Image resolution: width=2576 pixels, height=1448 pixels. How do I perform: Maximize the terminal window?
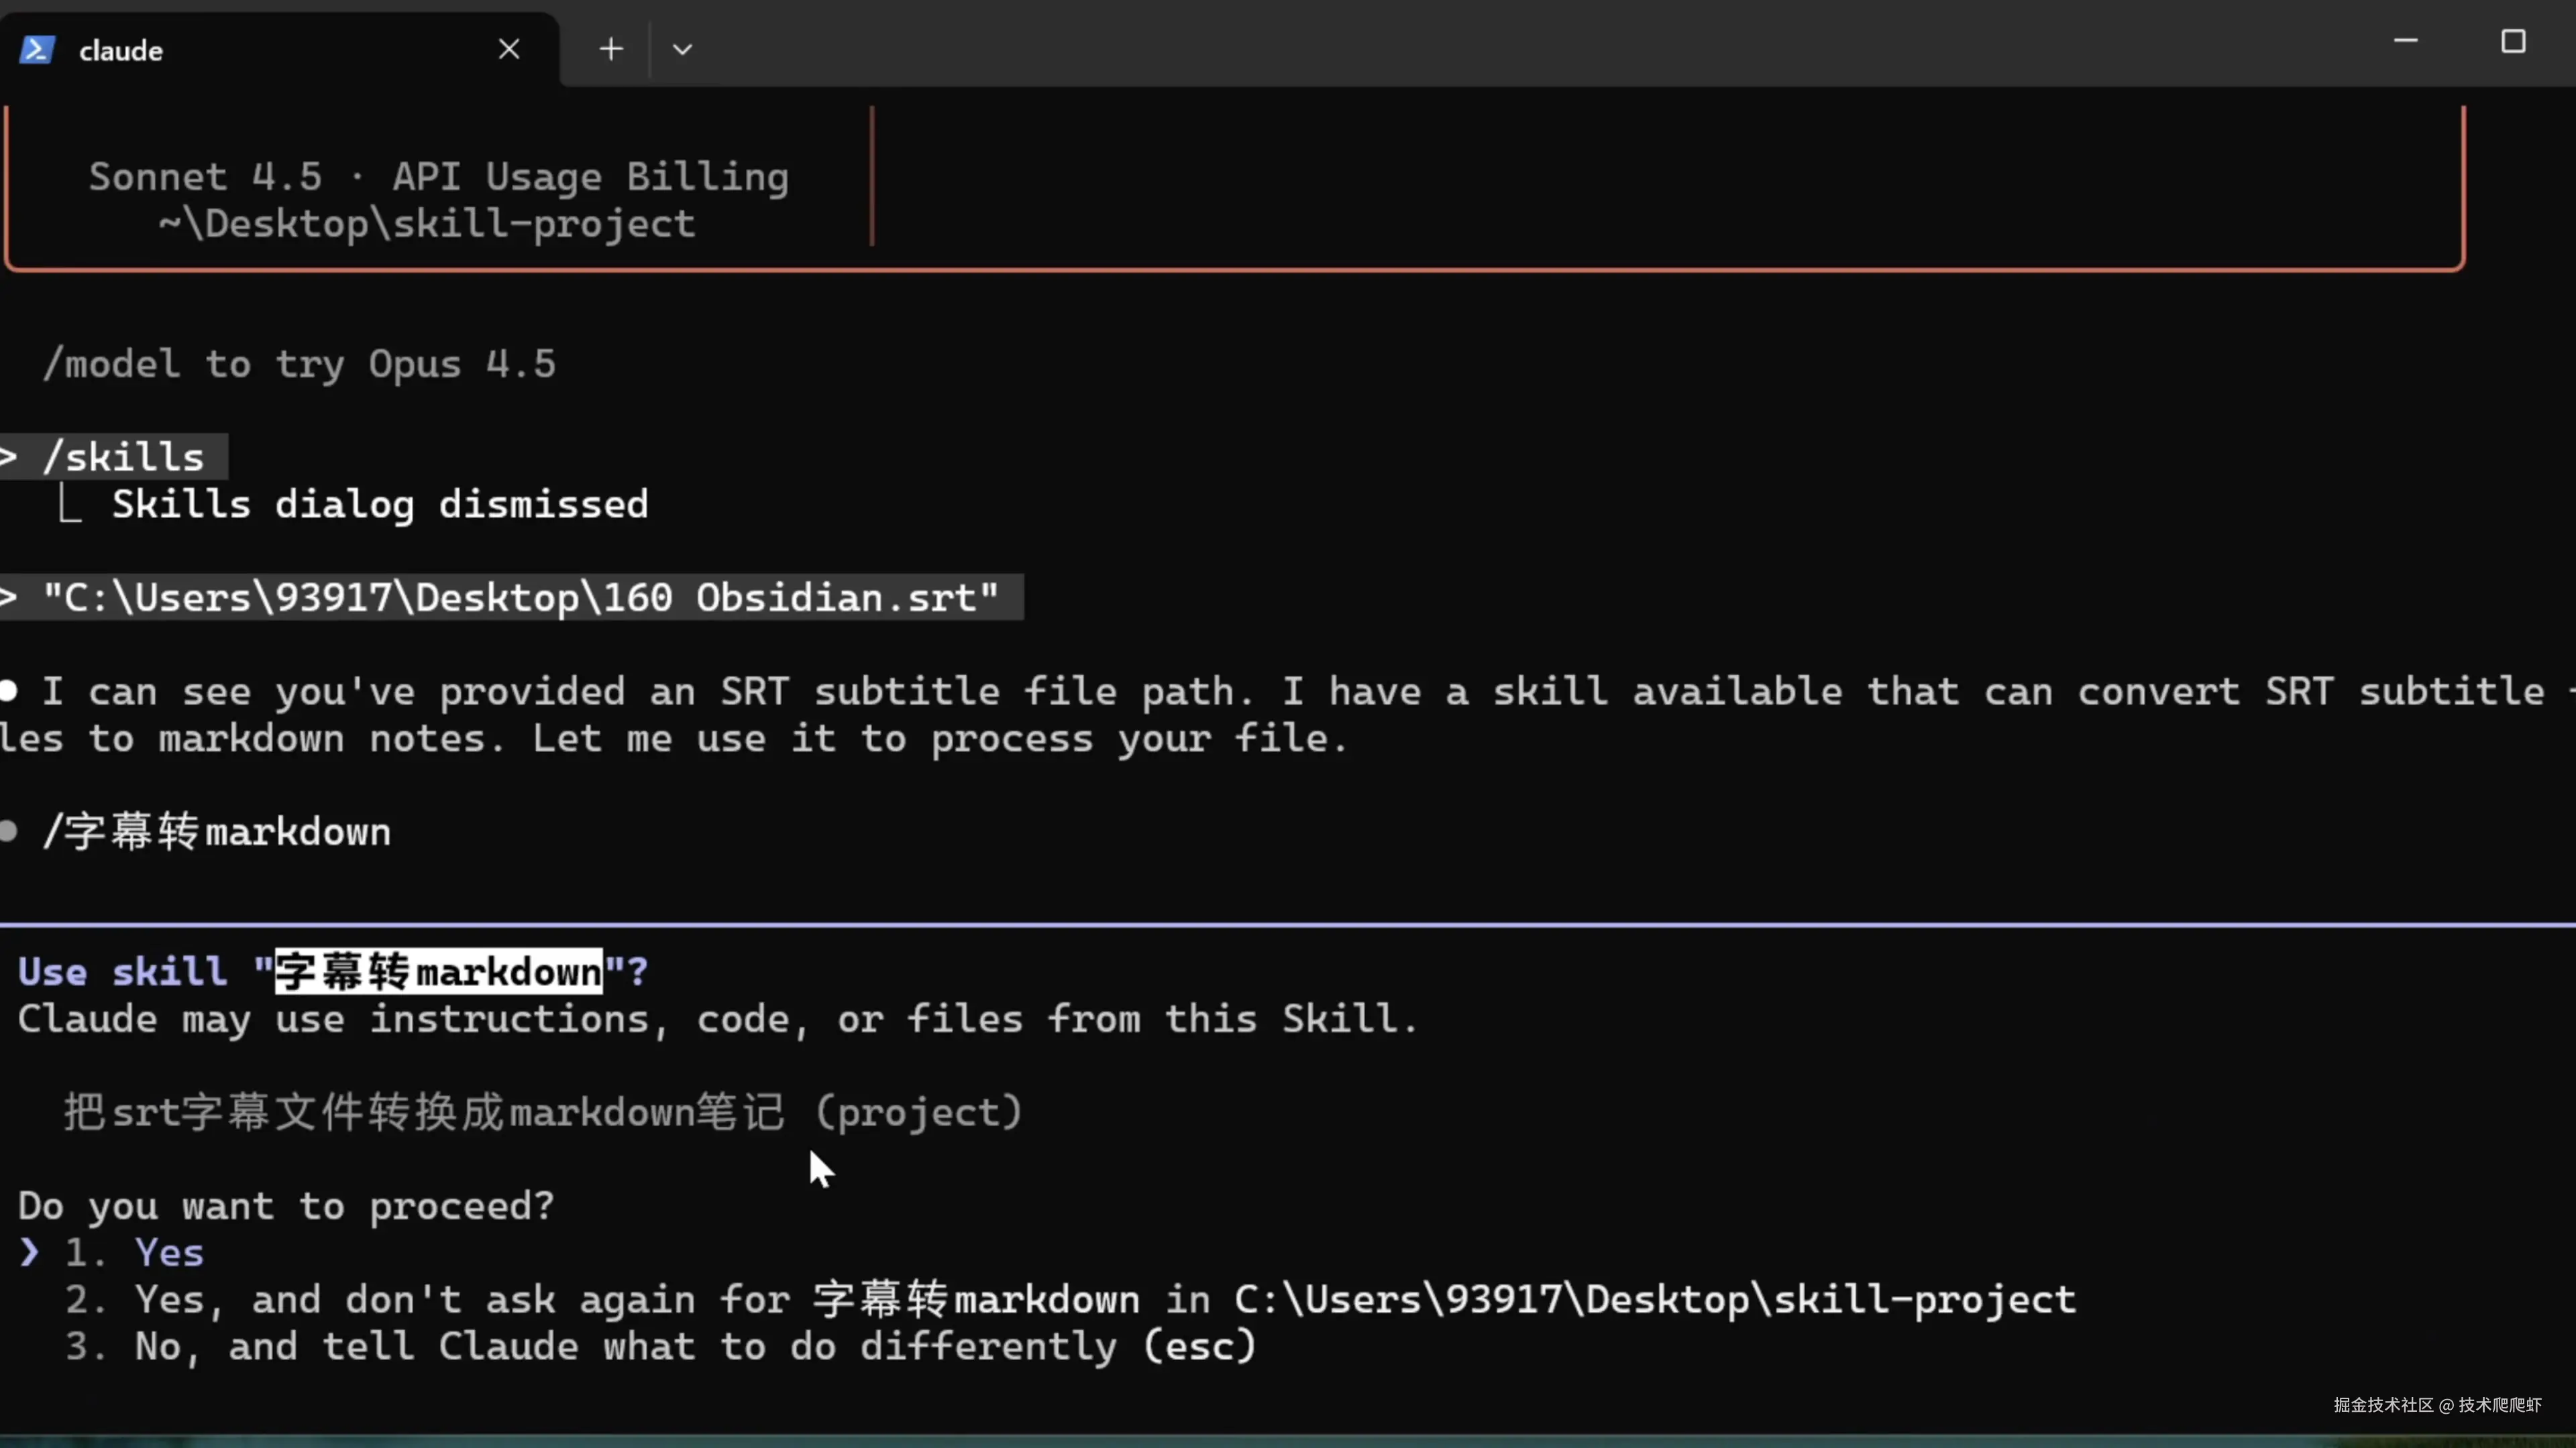click(2512, 41)
